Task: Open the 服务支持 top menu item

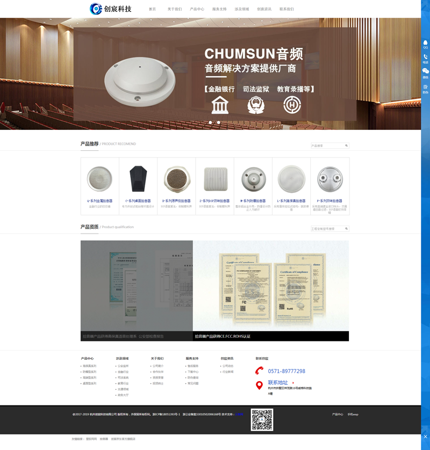Action: pyautogui.click(x=219, y=9)
